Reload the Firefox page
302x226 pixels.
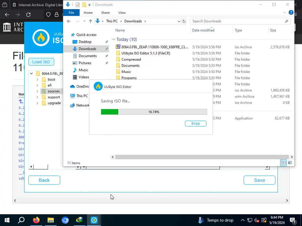click(28, 15)
